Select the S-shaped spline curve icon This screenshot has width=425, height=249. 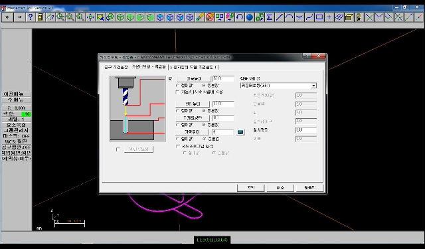[309, 17]
